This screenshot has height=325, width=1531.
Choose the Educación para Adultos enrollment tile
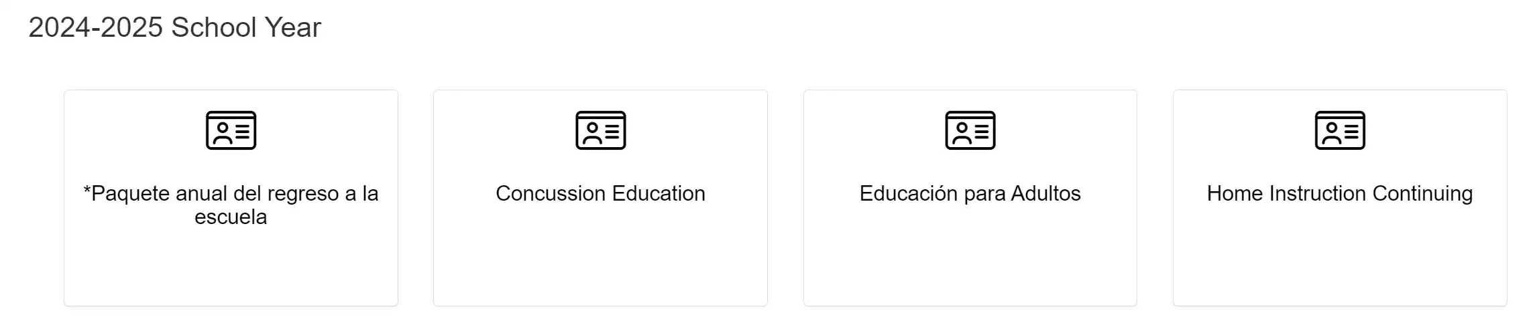[970, 198]
